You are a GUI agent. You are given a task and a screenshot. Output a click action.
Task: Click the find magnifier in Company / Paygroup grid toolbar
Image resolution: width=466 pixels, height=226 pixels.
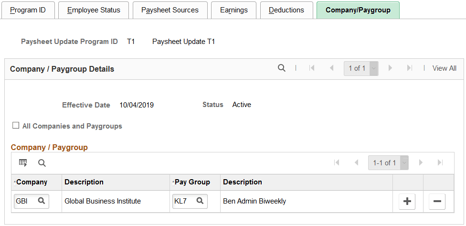(x=42, y=163)
